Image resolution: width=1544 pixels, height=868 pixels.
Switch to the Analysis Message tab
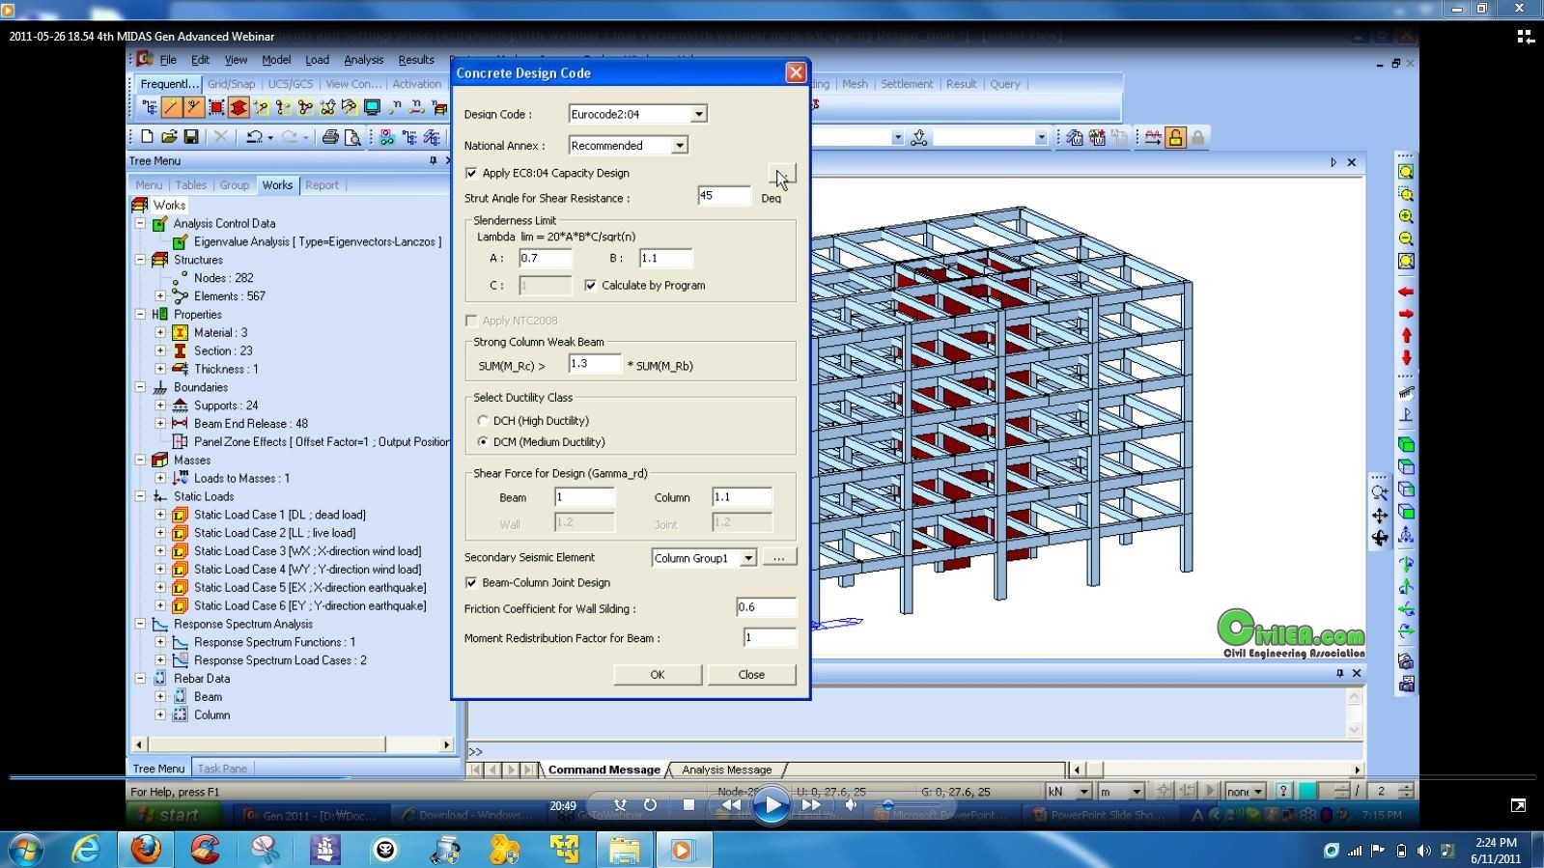[x=727, y=770]
